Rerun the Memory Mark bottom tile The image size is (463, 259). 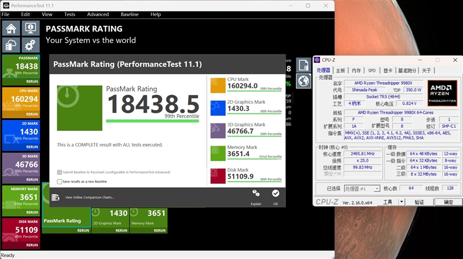tap(160, 231)
